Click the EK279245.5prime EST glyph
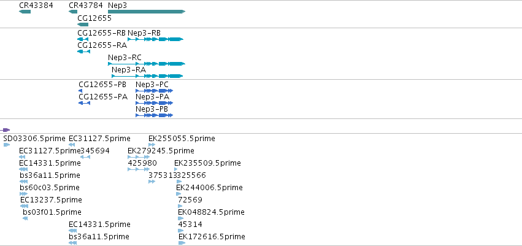522x246 pixels. coord(139,157)
